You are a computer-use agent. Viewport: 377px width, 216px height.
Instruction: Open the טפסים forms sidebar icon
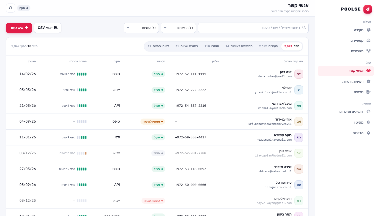(368, 92)
